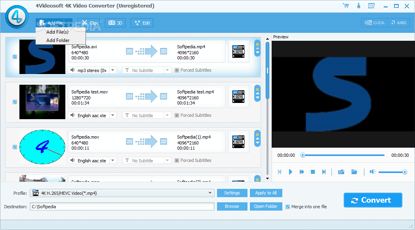Screen dimensions: 415x230
Task: Take a snapshot with the camera icon
Action: coord(341,172)
